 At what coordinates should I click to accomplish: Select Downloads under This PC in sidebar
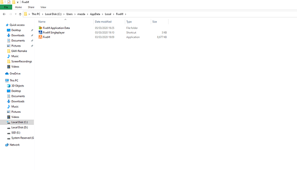click(18, 102)
